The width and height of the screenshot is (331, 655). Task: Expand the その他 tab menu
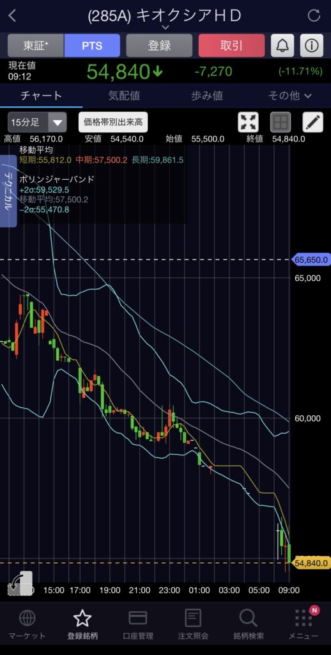tap(289, 96)
